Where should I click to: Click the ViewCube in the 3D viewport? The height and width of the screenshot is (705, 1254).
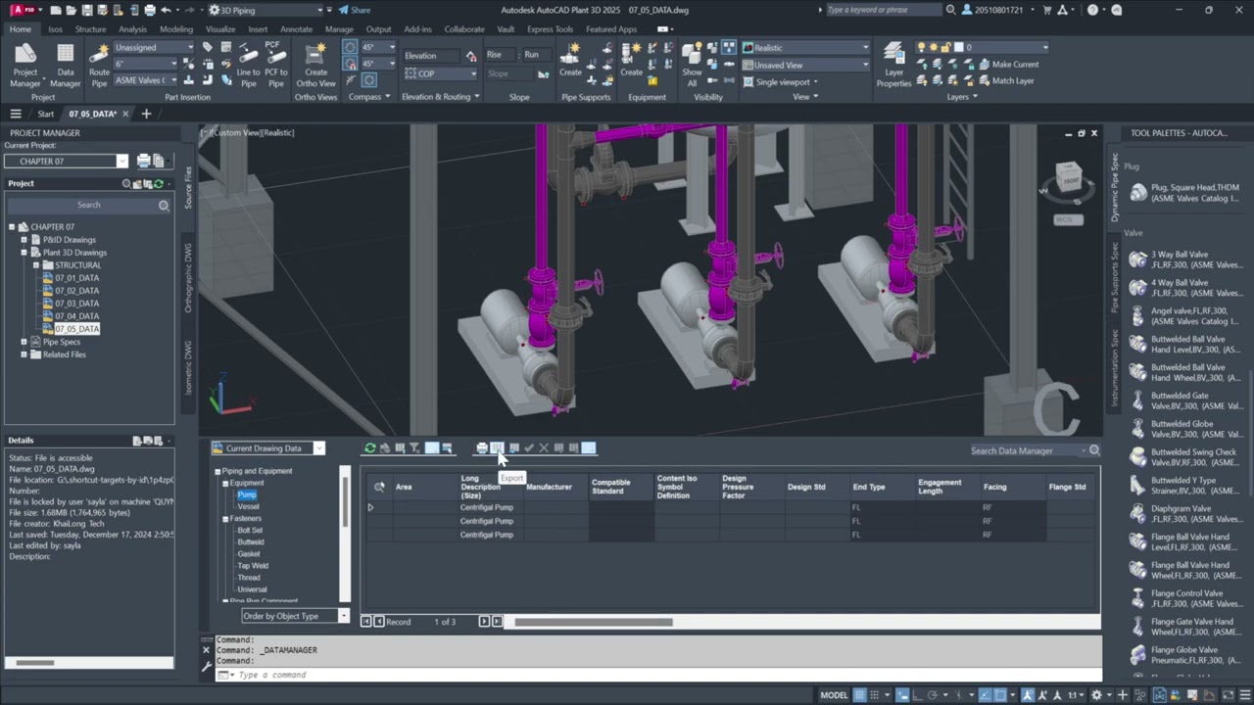1068,180
